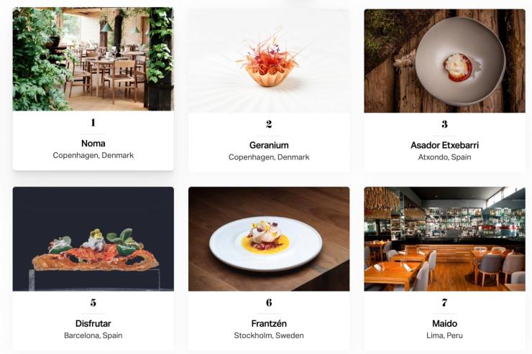Open the Noma restaurant name link

click(x=93, y=144)
